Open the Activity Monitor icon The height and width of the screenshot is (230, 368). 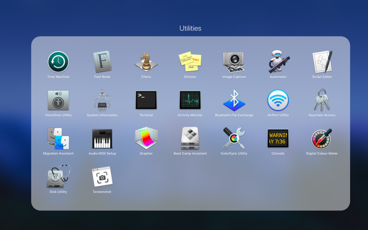click(x=190, y=100)
